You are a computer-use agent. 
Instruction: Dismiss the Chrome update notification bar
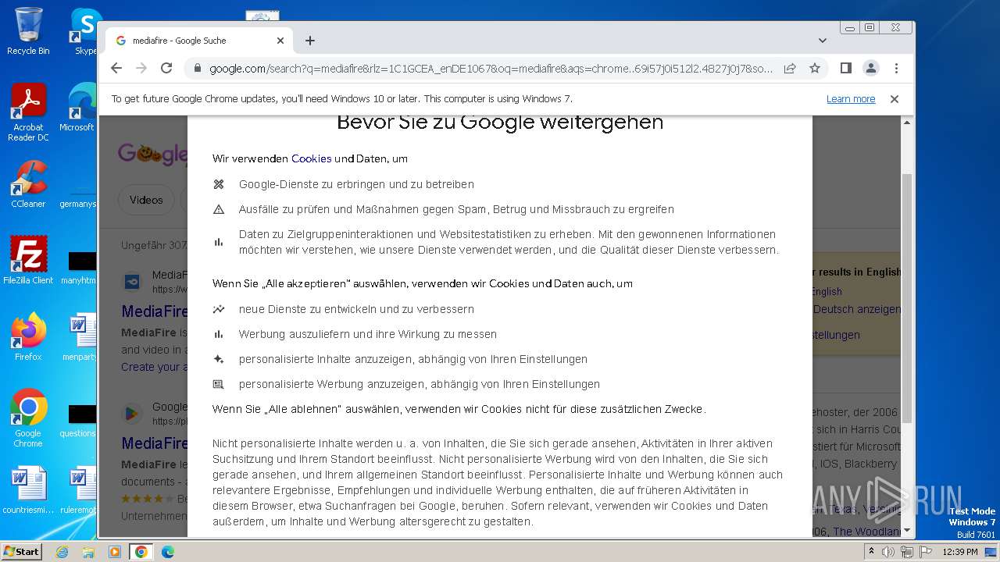point(895,99)
